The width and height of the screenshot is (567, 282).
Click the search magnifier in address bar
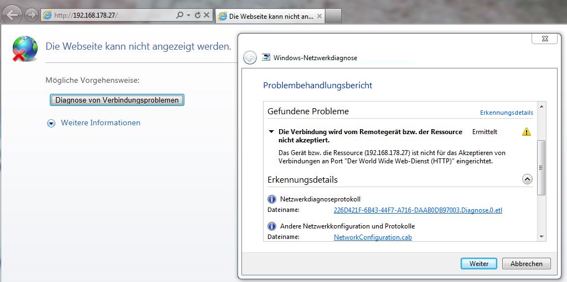179,15
